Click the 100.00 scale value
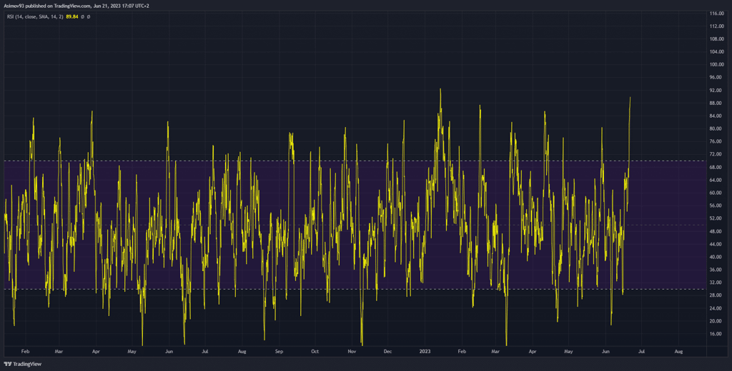Viewport: 732px width, 371px height. coord(716,65)
